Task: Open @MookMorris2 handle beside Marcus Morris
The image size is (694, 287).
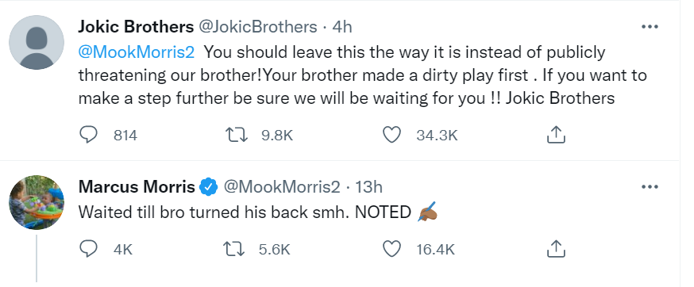Action: click(282, 187)
